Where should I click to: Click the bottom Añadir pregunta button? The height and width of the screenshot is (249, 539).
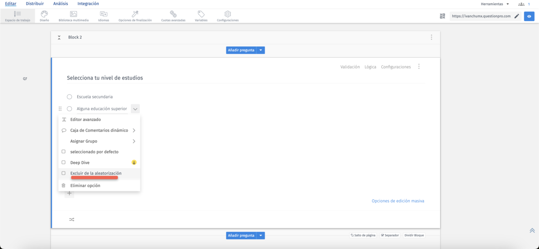pos(241,236)
